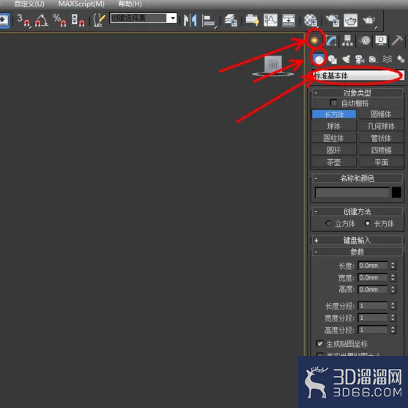Open the Layer Manager
This screenshot has height=408, width=408.
[231, 20]
